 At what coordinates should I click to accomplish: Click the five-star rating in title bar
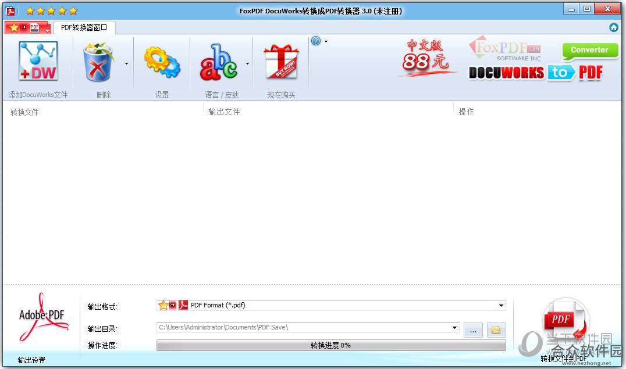click(52, 11)
